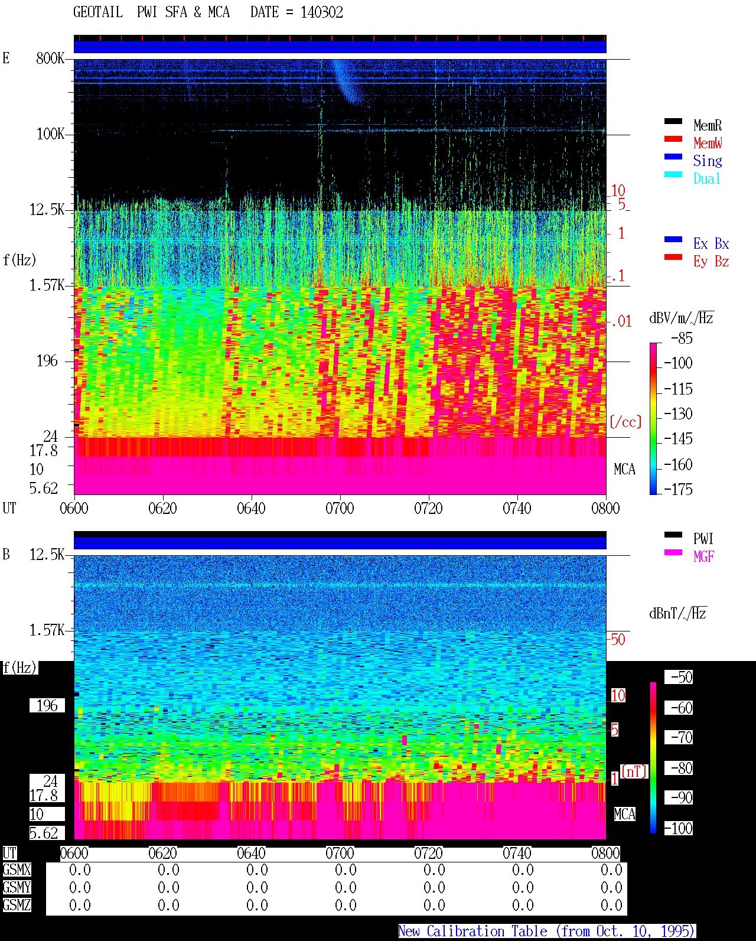Click the Sing legend label
The width and height of the screenshot is (756, 941).
[x=708, y=161]
